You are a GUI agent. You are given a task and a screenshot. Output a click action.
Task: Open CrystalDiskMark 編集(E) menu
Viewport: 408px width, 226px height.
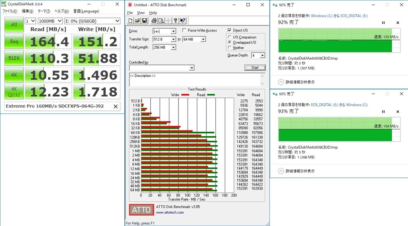pyautogui.click(x=27, y=11)
